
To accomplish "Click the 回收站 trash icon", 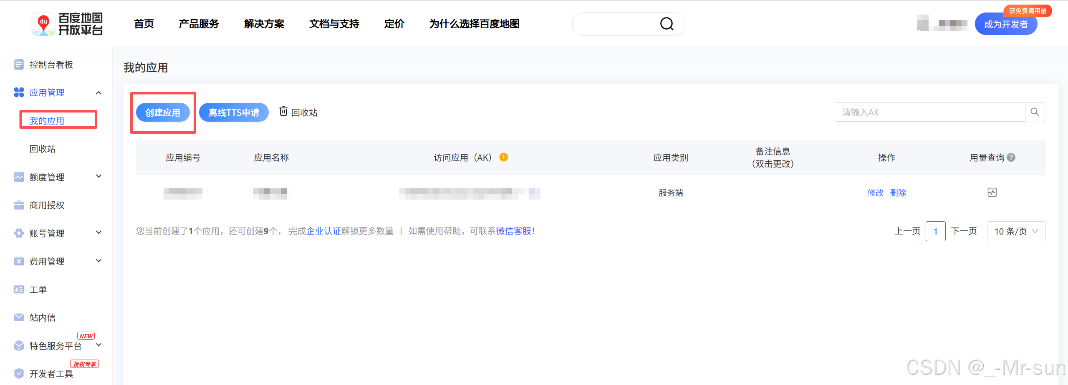I will coord(283,111).
